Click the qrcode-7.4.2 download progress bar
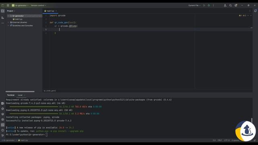This screenshot has height=145, width=258. click(34, 107)
